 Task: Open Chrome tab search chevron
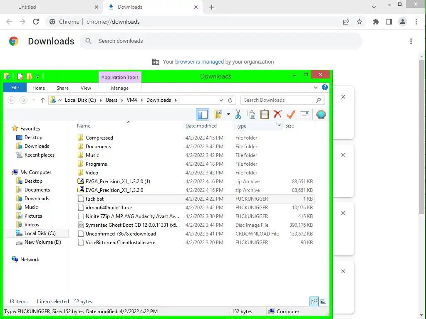point(374,7)
